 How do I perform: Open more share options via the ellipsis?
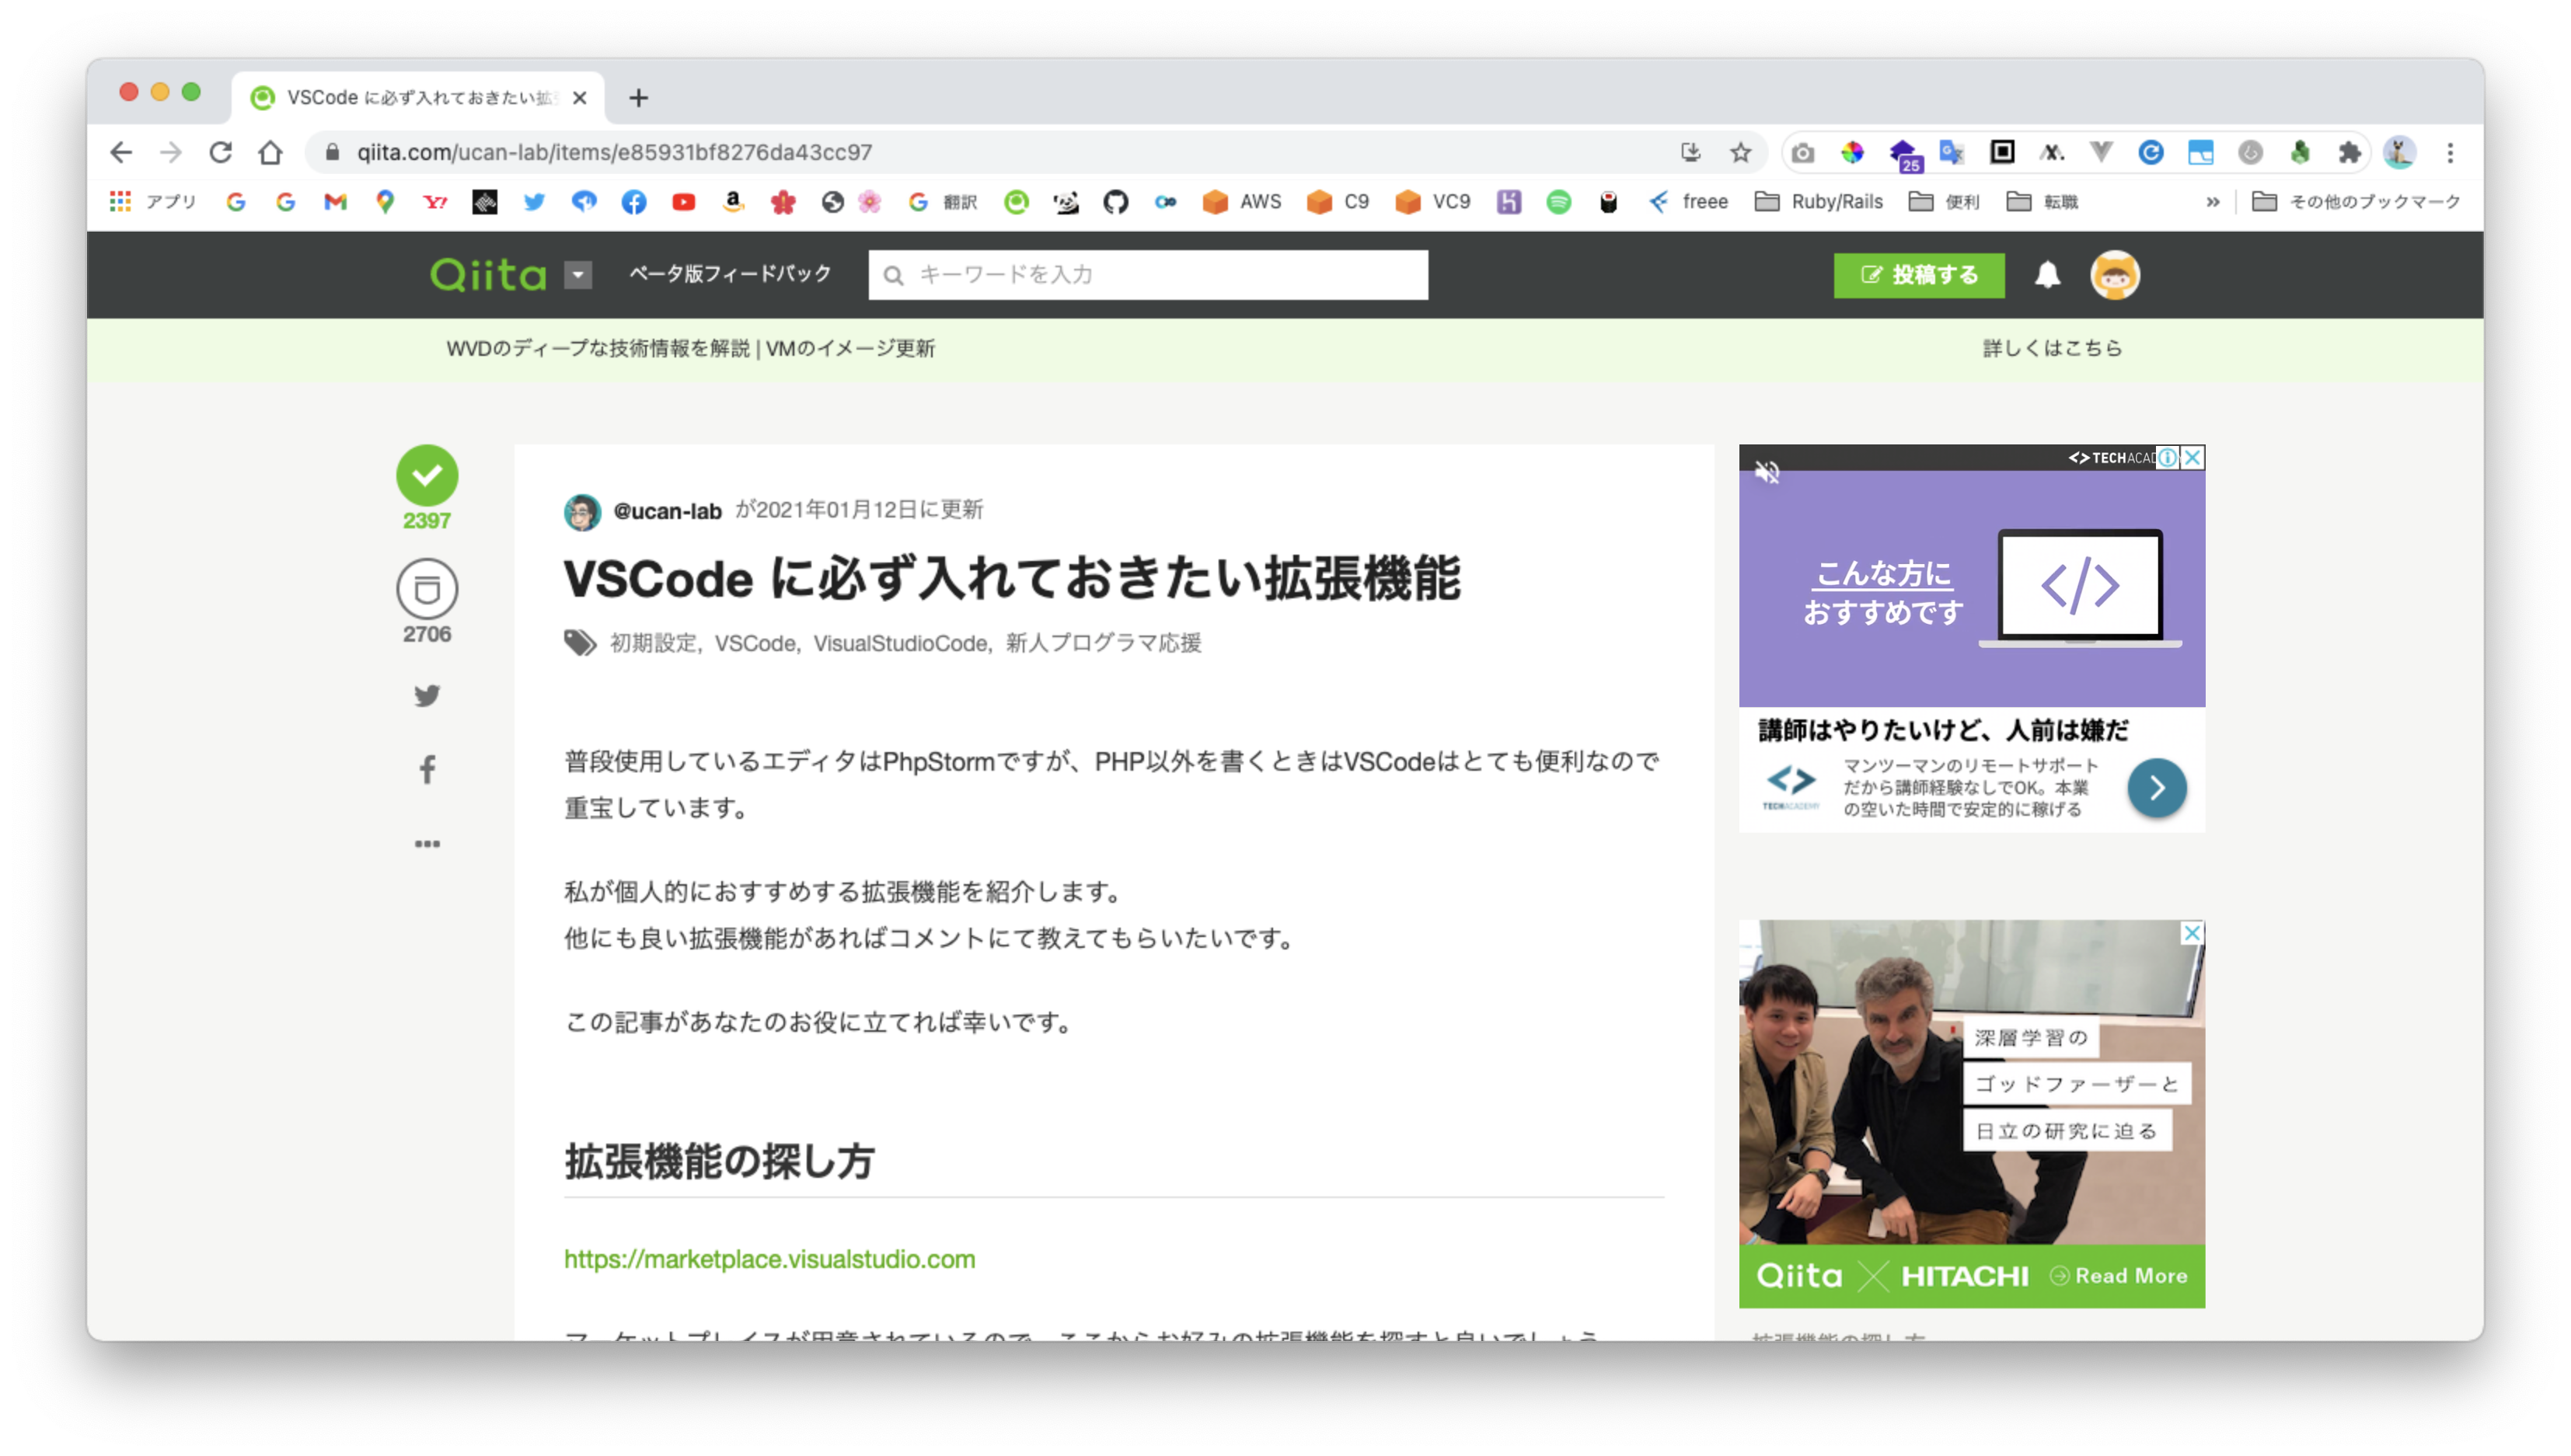pyautogui.click(x=428, y=842)
